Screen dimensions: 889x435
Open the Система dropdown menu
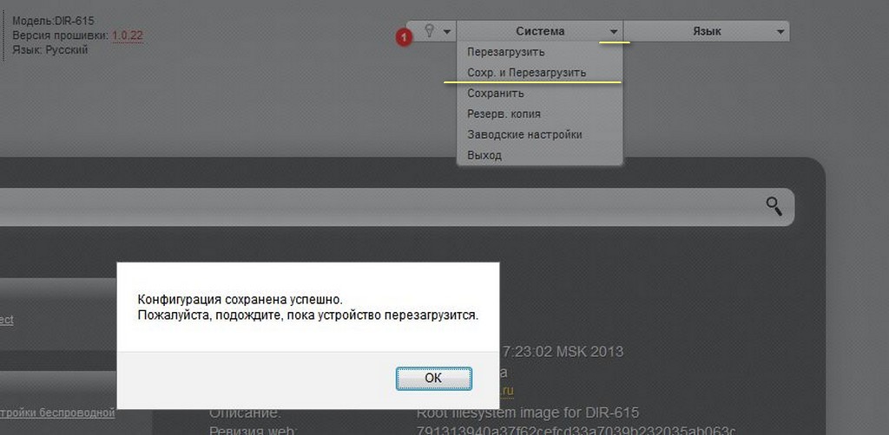540,32
